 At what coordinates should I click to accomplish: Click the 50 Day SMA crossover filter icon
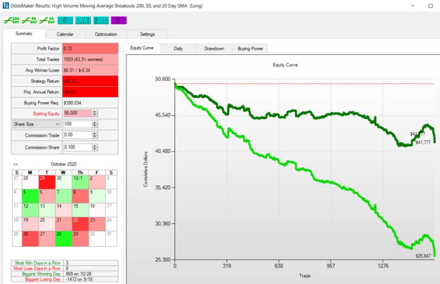[x=30, y=20]
